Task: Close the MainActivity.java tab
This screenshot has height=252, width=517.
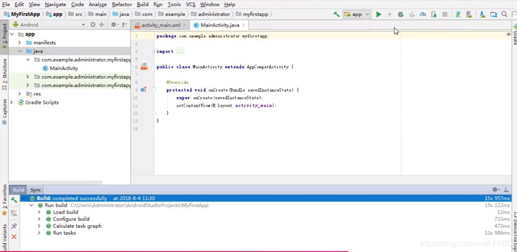Action: pyautogui.click(x=244, y=25)
